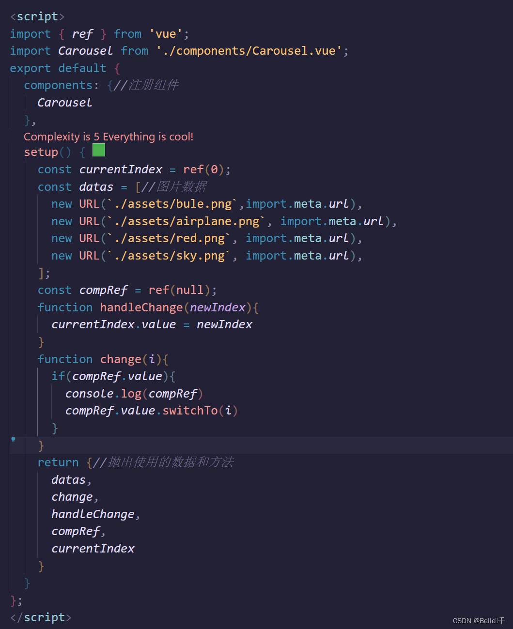Open the green color decorator beside setup()
The image size is (513, 629).
point(98,150)
